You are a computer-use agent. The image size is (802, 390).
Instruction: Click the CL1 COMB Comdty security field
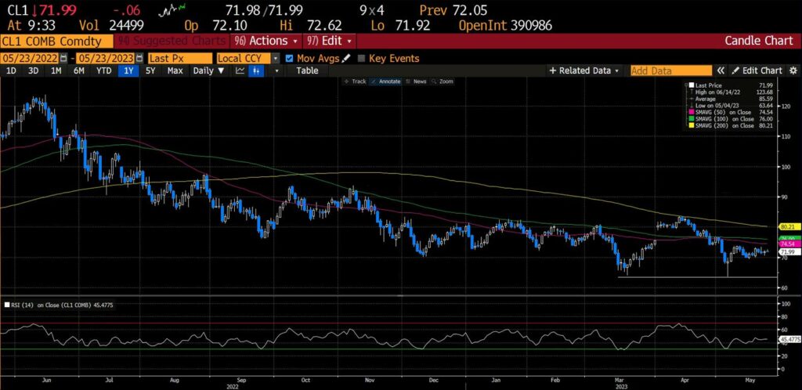[57, 42]
